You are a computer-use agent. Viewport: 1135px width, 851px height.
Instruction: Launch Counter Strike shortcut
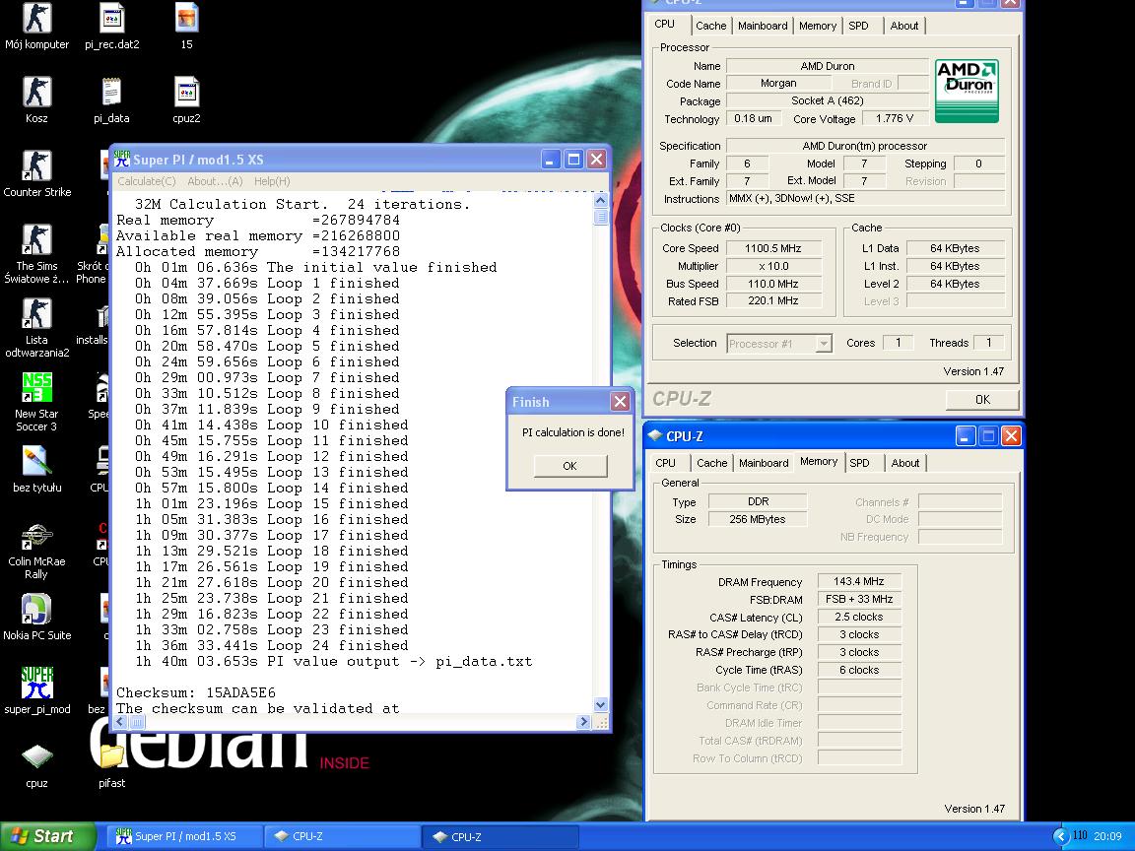tap(36, 173)
